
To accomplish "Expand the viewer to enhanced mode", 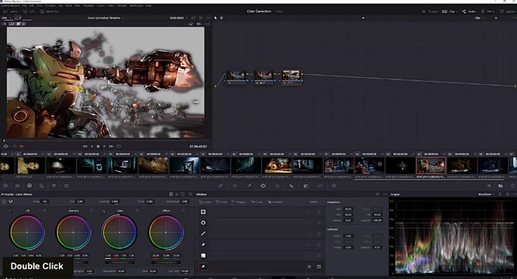I will tap(200, 18).
